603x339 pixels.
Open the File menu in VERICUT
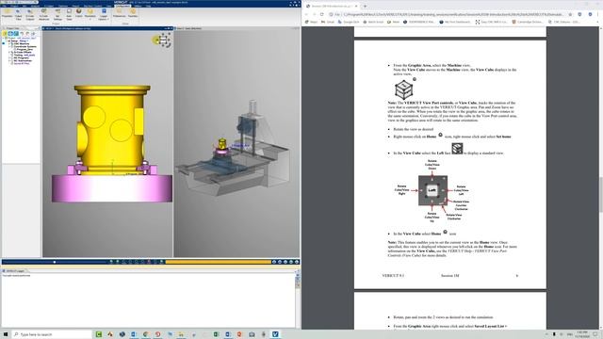(x=5, y=6)
